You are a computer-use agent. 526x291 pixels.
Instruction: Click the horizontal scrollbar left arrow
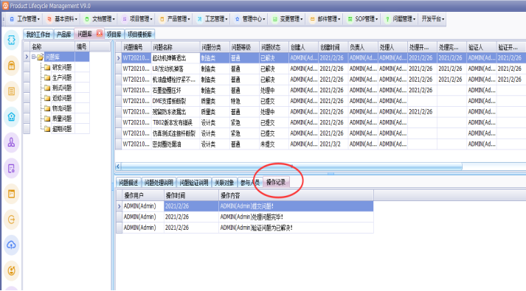tap(118, 166)
